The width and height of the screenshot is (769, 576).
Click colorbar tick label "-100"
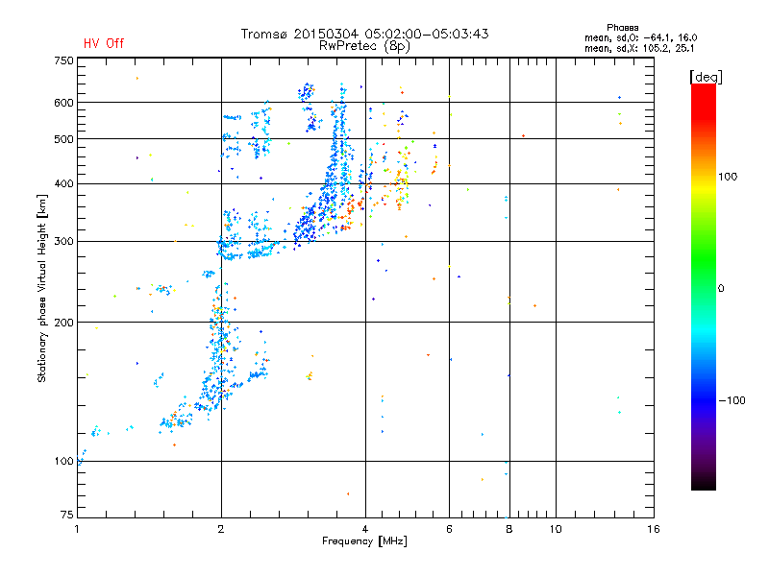732,400
